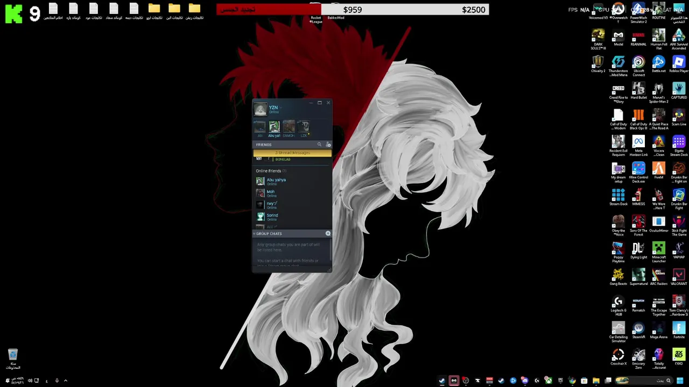This screenshot has width=689, height=387.
Task: Search friends with the magnifier icon
Action: (319, 145)
